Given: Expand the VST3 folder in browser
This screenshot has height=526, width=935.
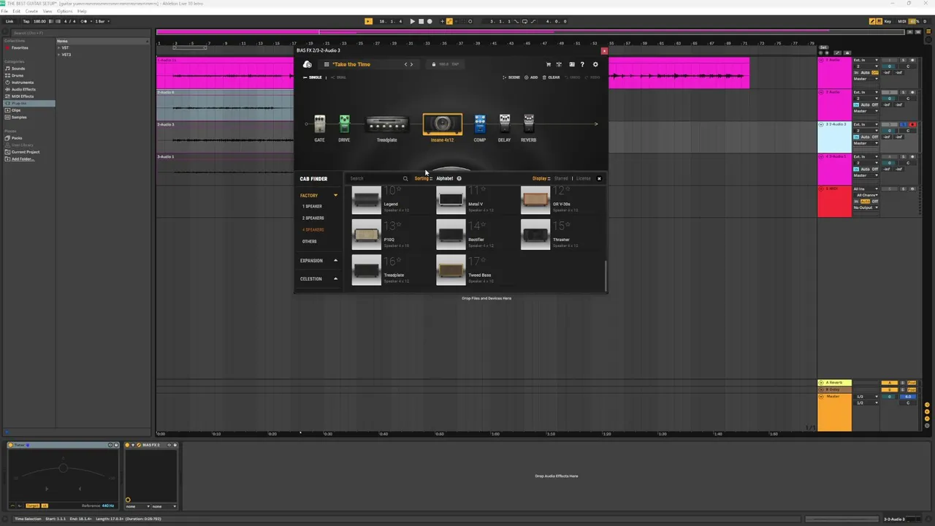Looking at the screenshot, I should coord(59,55).
